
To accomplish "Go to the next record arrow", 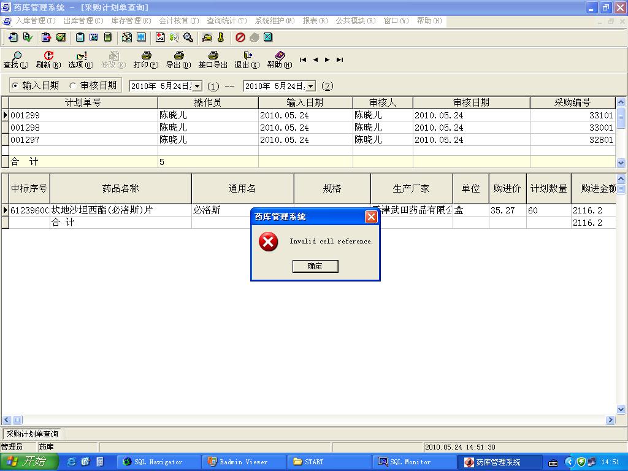I will pos(327,59).
